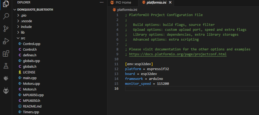Viewport: 259px width, 115px height.
Task: Open Timers.cpp file
Action: 31,112
